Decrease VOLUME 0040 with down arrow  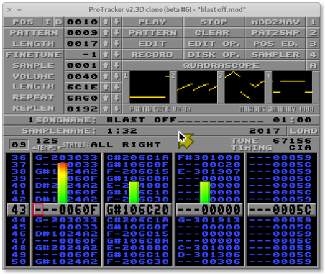117,76
